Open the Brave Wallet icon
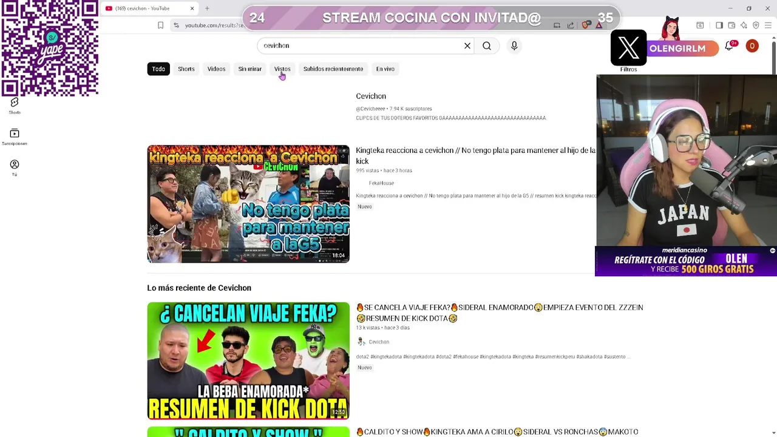777x437 pixels. pos(731,25)
